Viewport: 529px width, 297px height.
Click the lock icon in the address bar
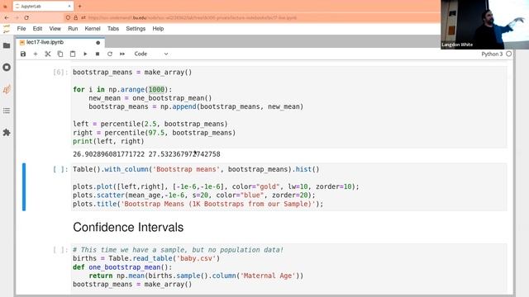[x=75, y=17]
